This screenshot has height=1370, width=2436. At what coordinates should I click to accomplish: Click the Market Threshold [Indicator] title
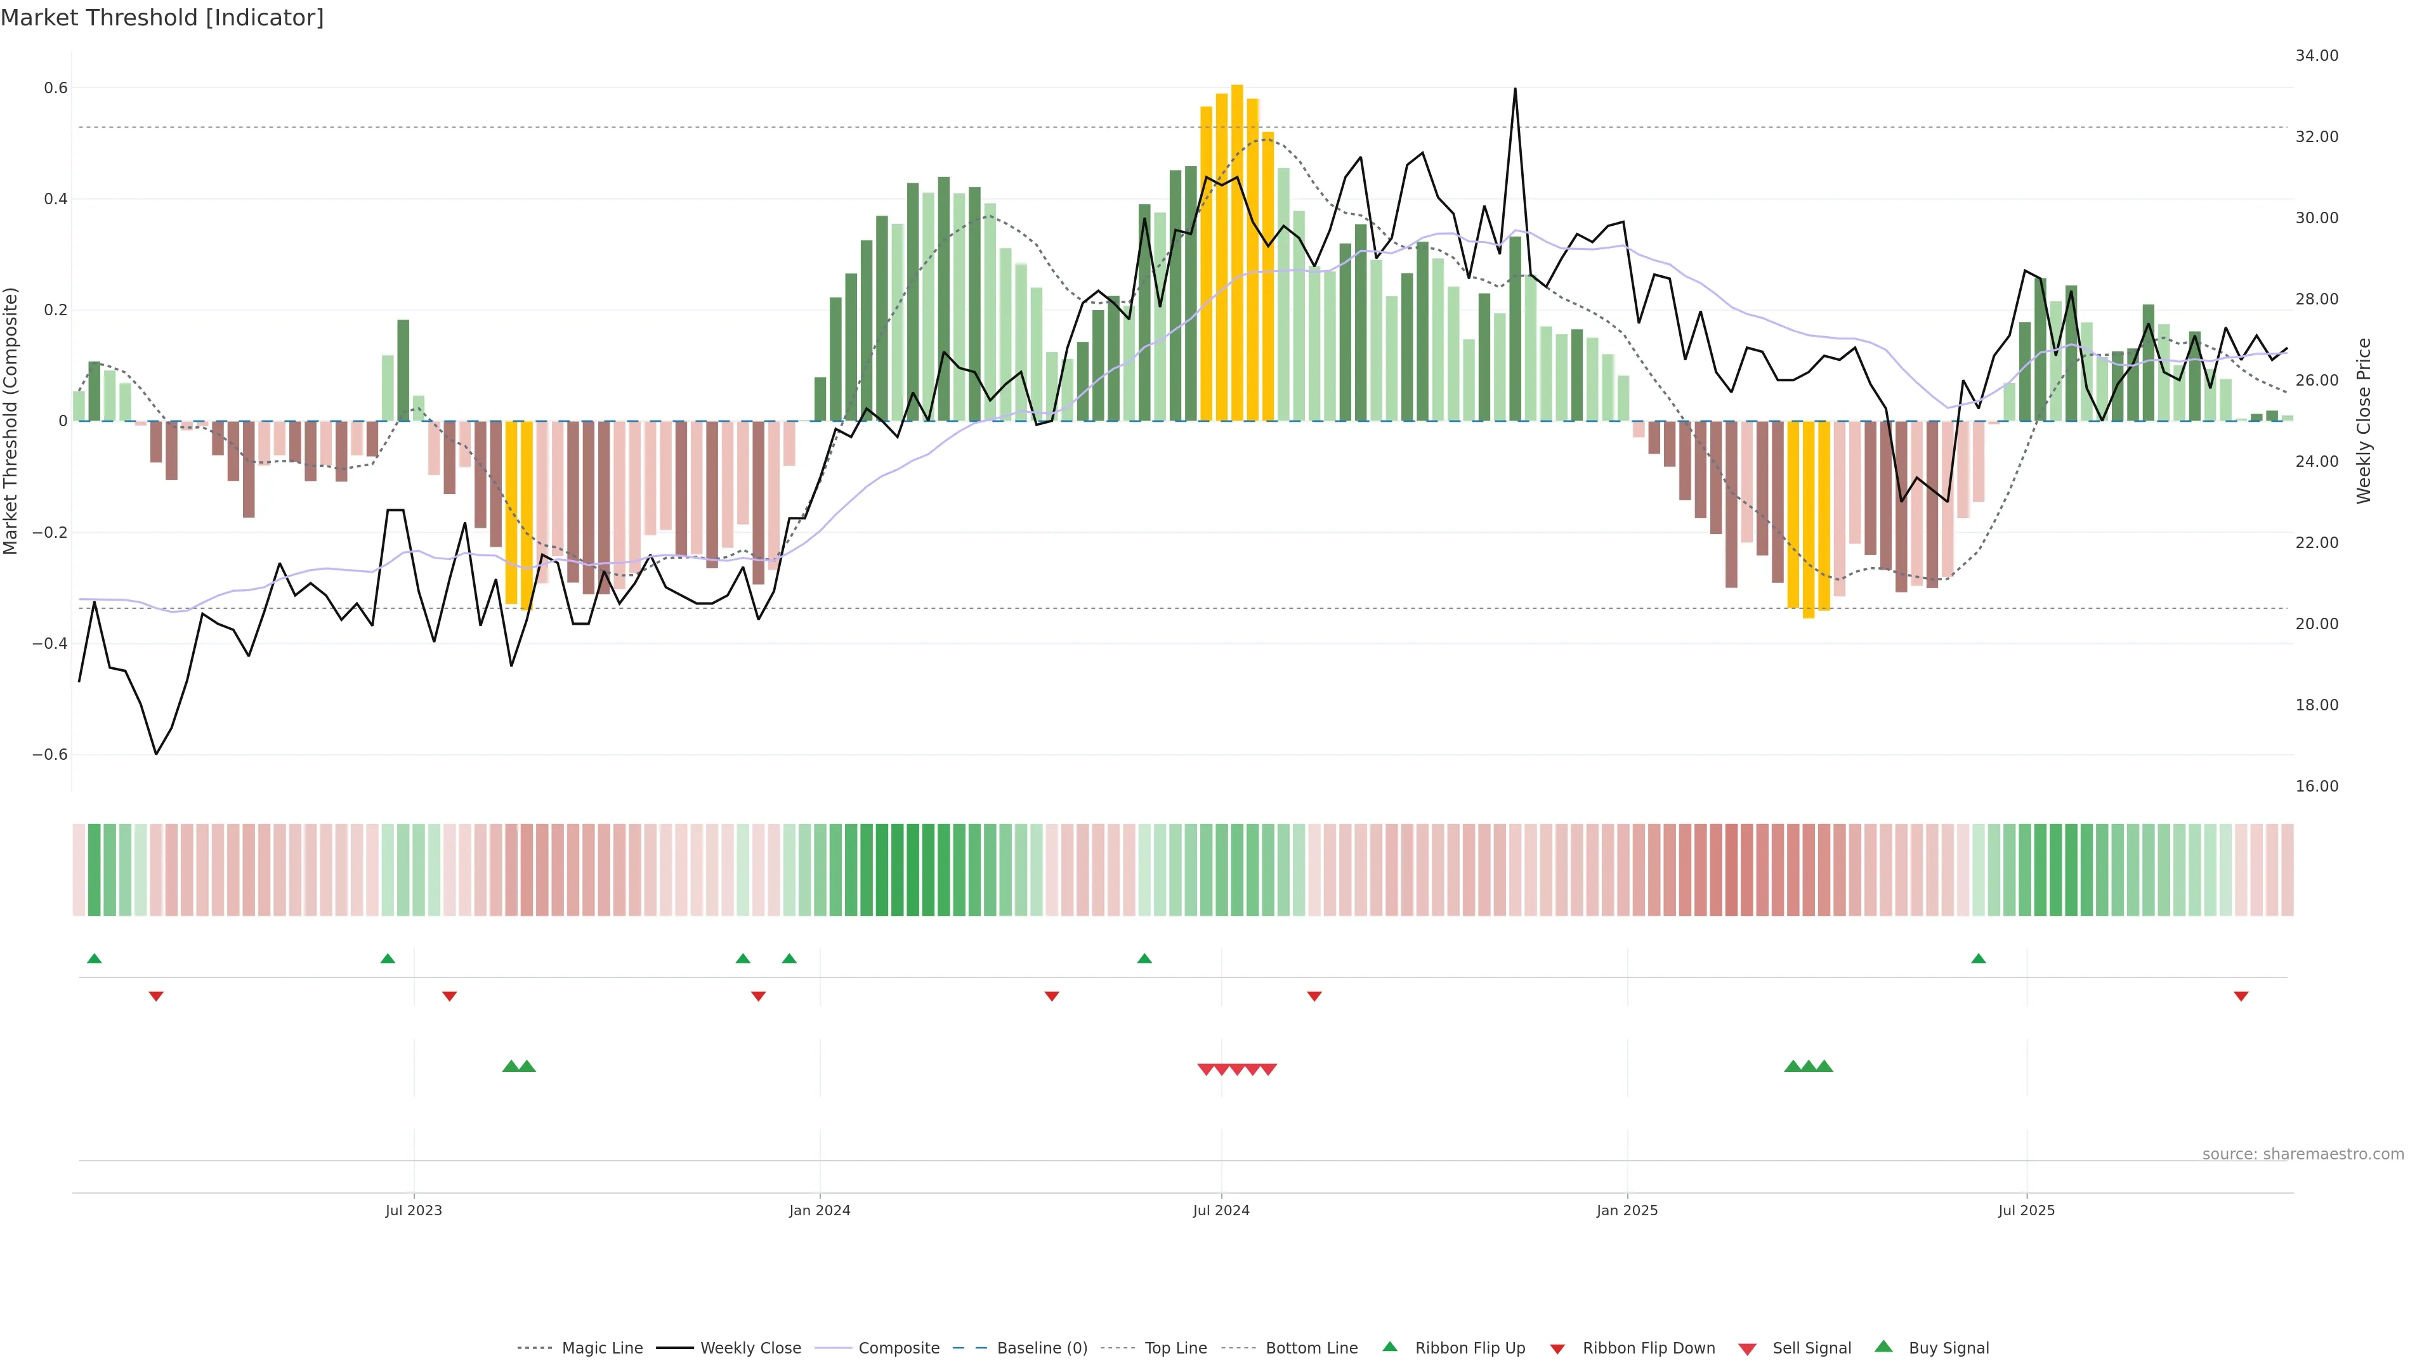162,18
